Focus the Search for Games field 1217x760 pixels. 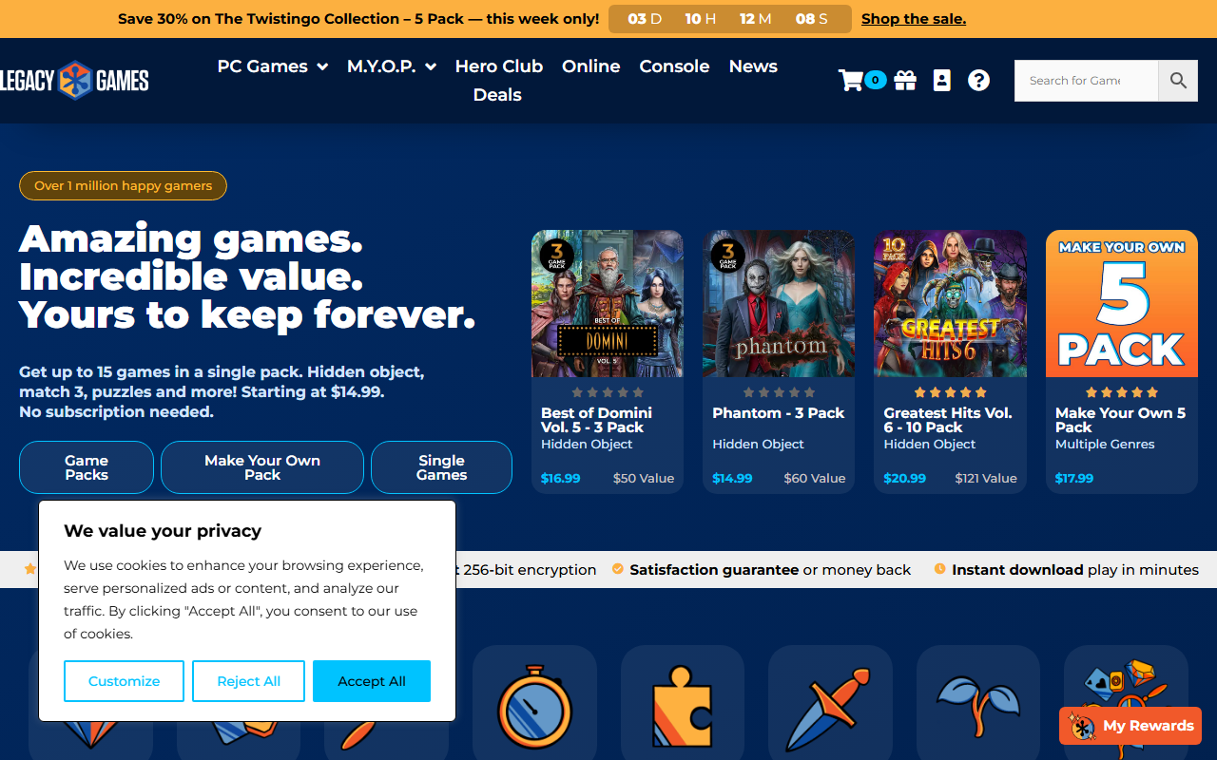click(x=1086, y=81)
